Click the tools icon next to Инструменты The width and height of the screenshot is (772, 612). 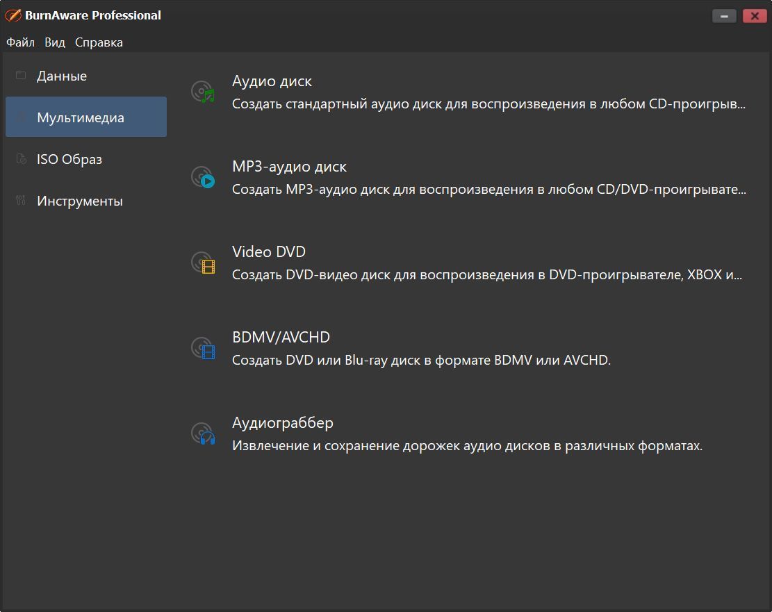21,200
